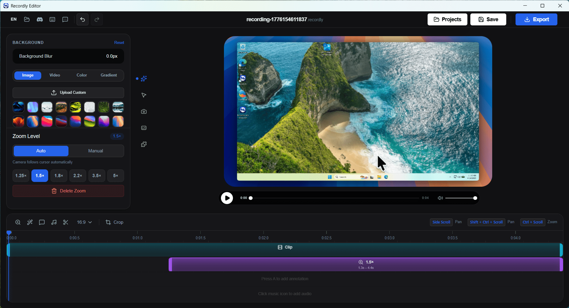Viewport: 569px width, 308px height.
Task: Mute the audio with the speaker icon
Action: pyautogui.click(x=440, y=198)
